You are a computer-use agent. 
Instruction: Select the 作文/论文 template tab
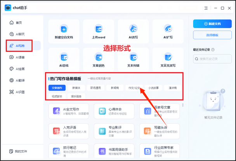point(134,88)
